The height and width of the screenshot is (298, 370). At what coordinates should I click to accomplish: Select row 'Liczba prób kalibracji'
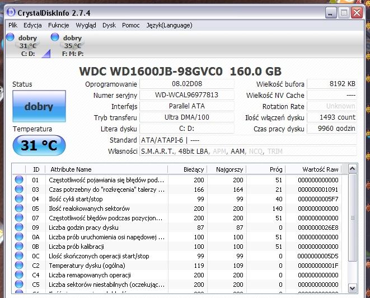click(x=179, y=247)
